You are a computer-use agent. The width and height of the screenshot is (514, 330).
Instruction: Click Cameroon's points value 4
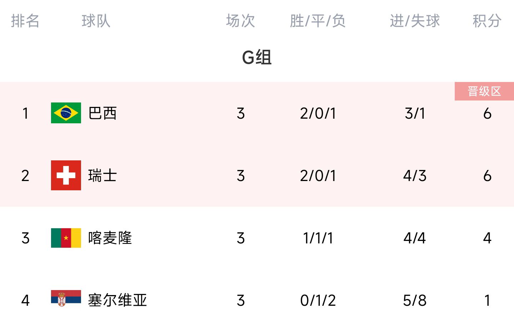(x=487, y=238)
